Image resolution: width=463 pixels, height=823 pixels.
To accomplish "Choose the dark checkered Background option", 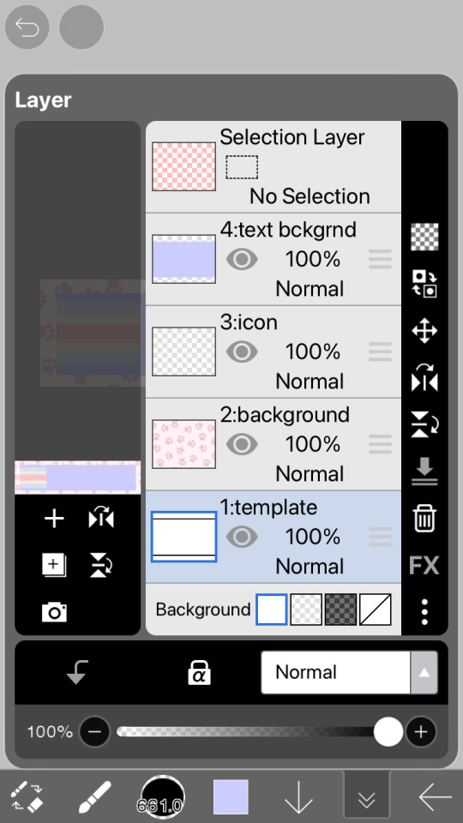I will coord(340,610).
